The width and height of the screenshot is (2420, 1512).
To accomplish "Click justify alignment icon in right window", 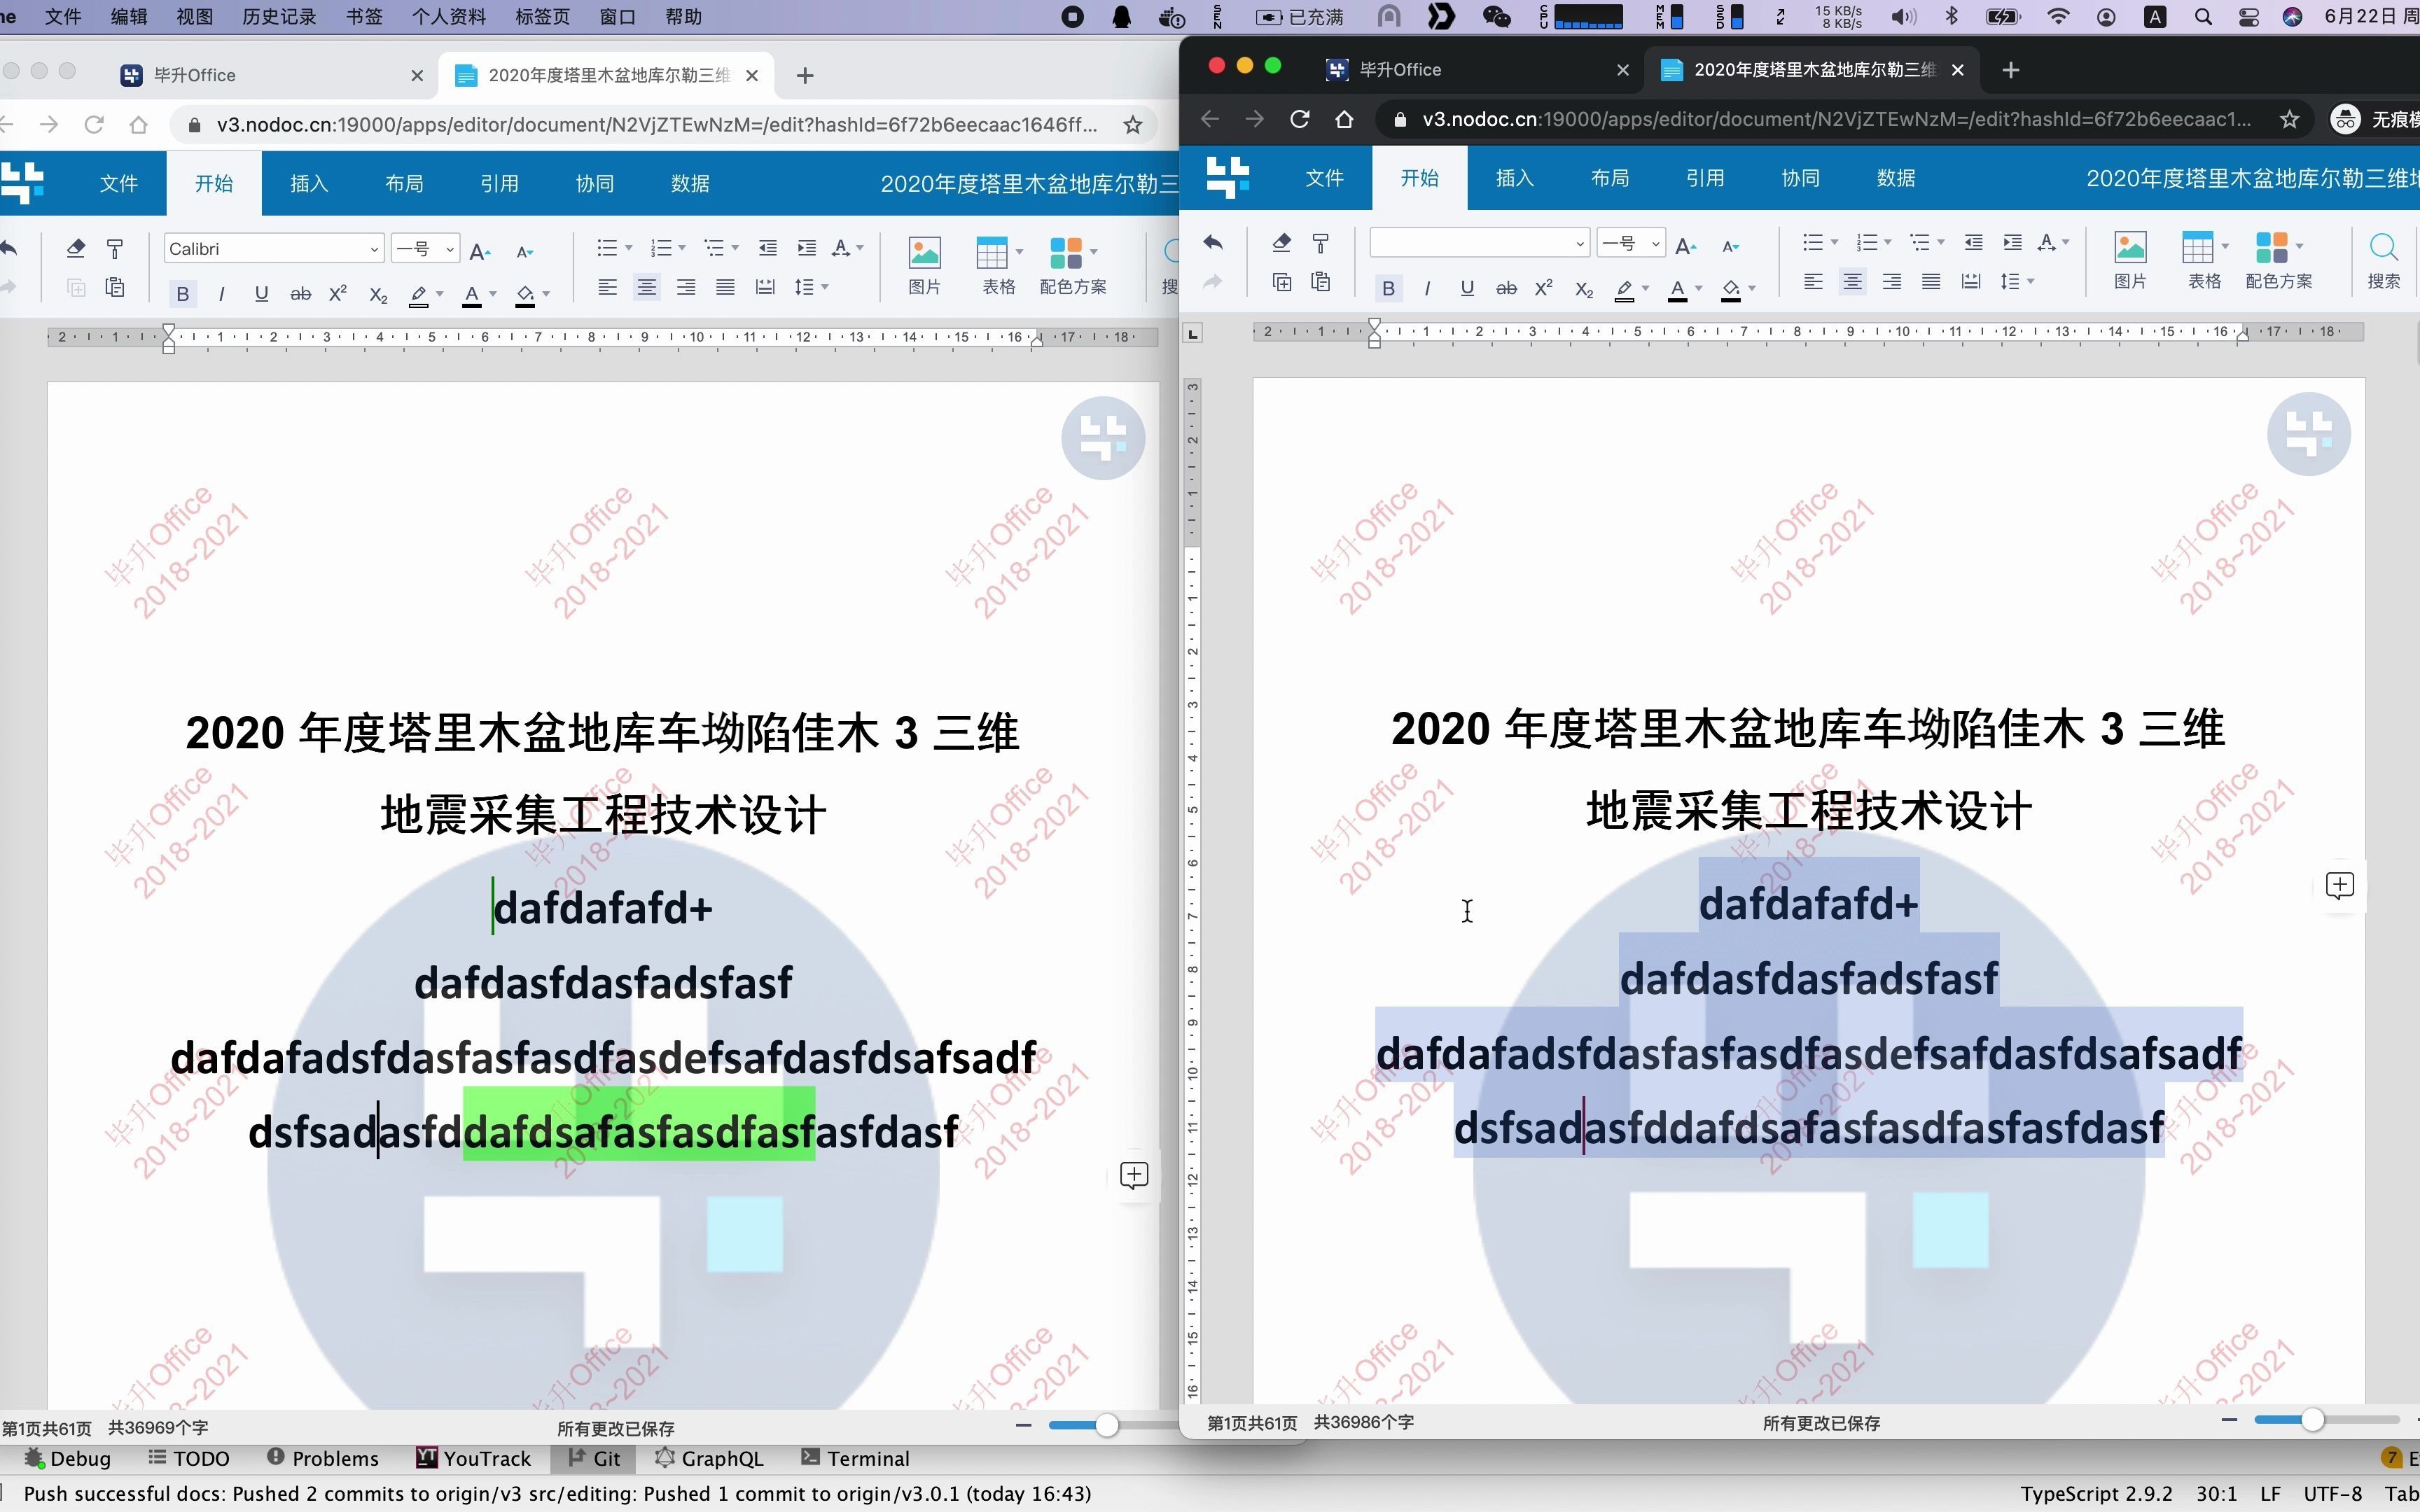I will (x=1931, y=282).
